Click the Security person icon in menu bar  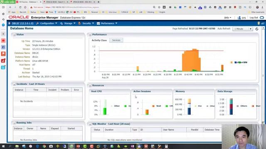tap(79, 23)
